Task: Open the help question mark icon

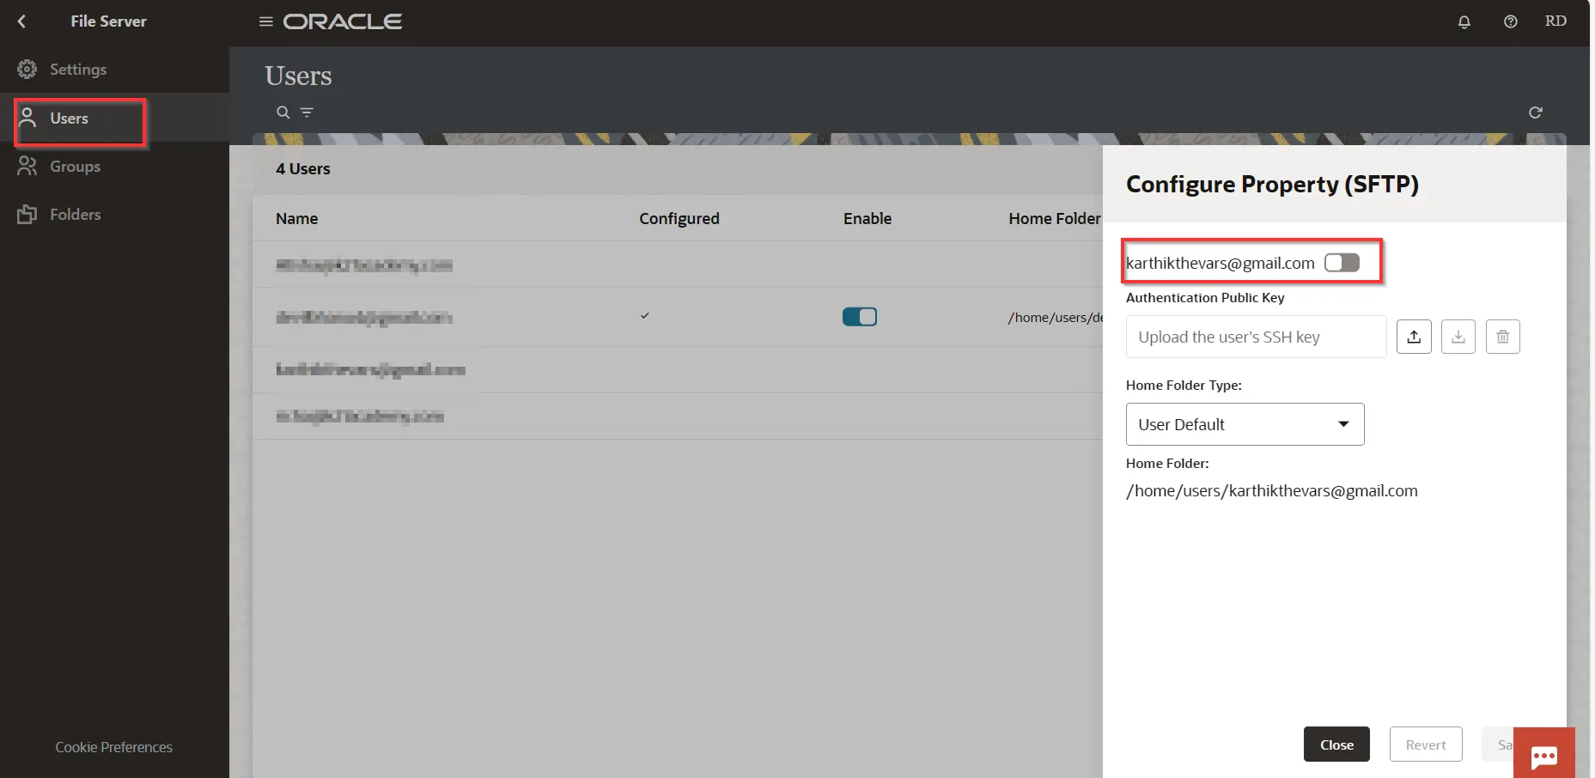Action: tap(1510, 22)
